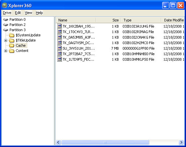Sort files by Type column header

[141, 20]
